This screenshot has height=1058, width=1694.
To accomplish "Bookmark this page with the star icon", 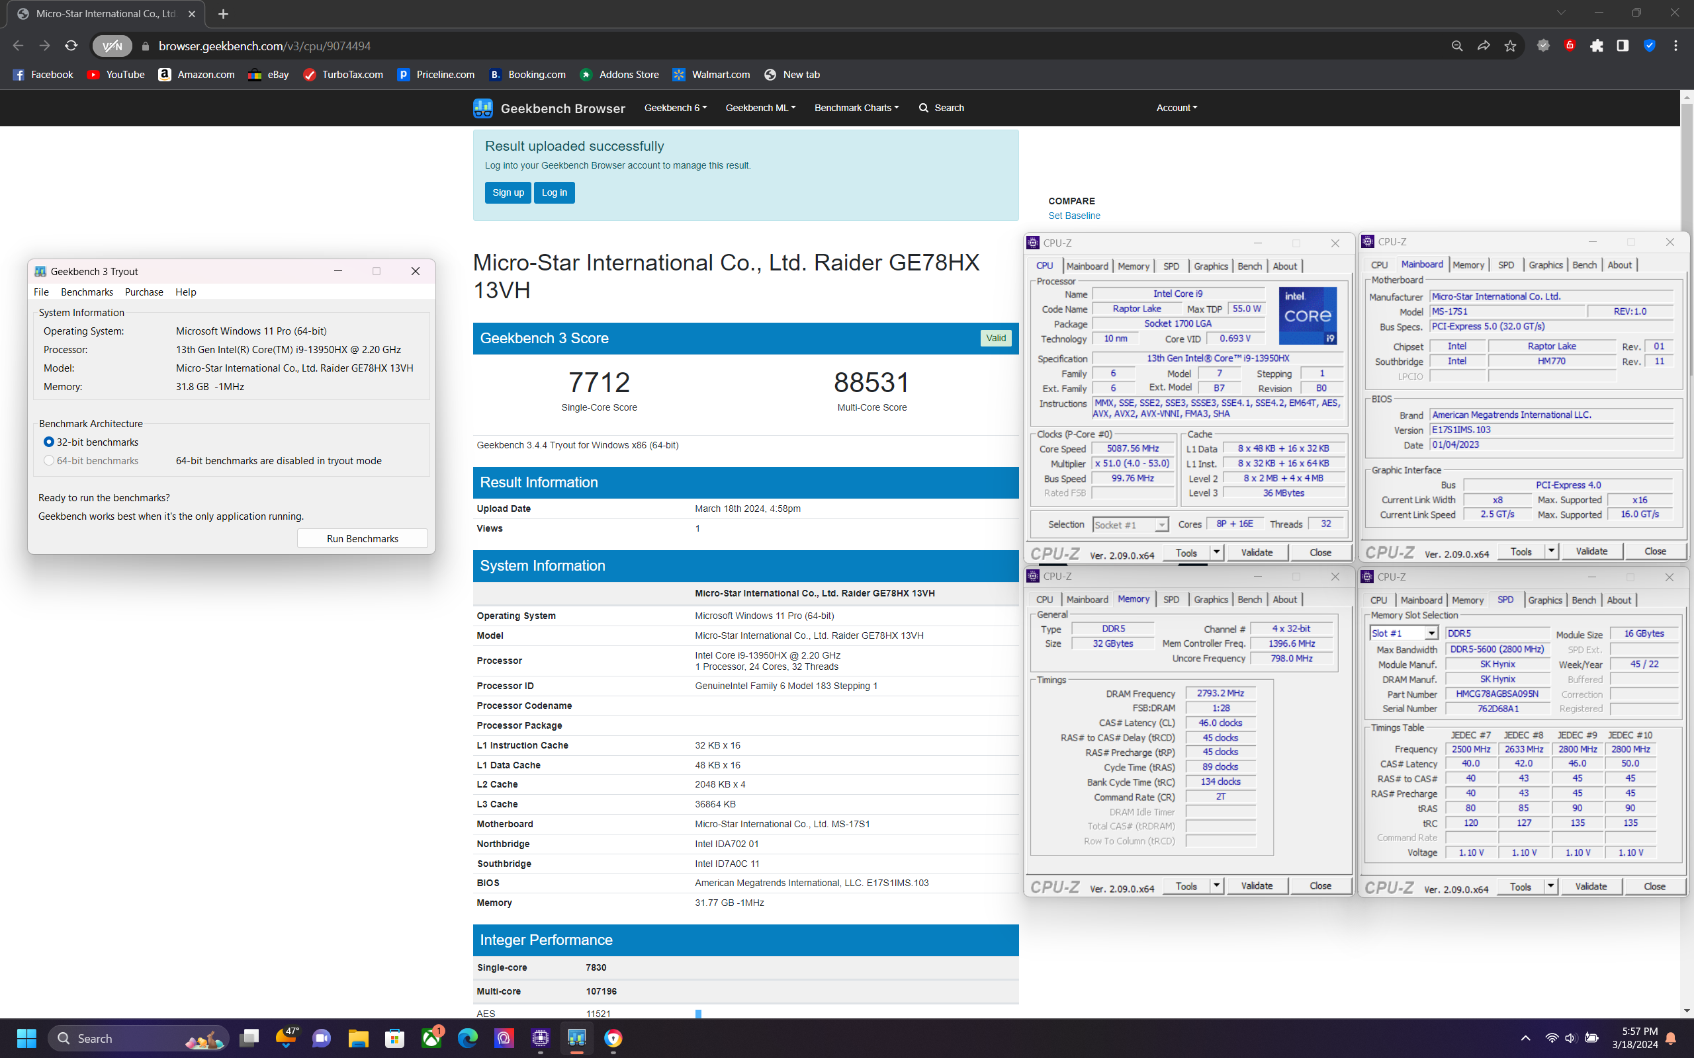I will [x=1510, y=46].
